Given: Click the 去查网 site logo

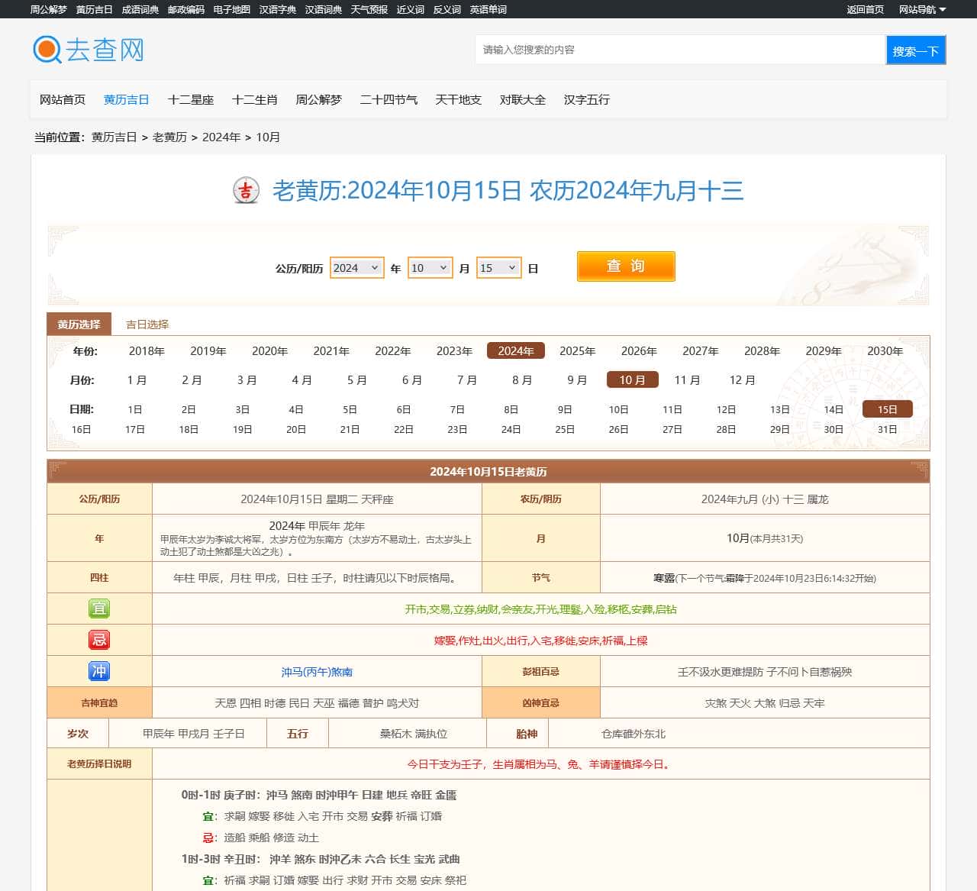Looking at the screenshot, I should [89, 50].
